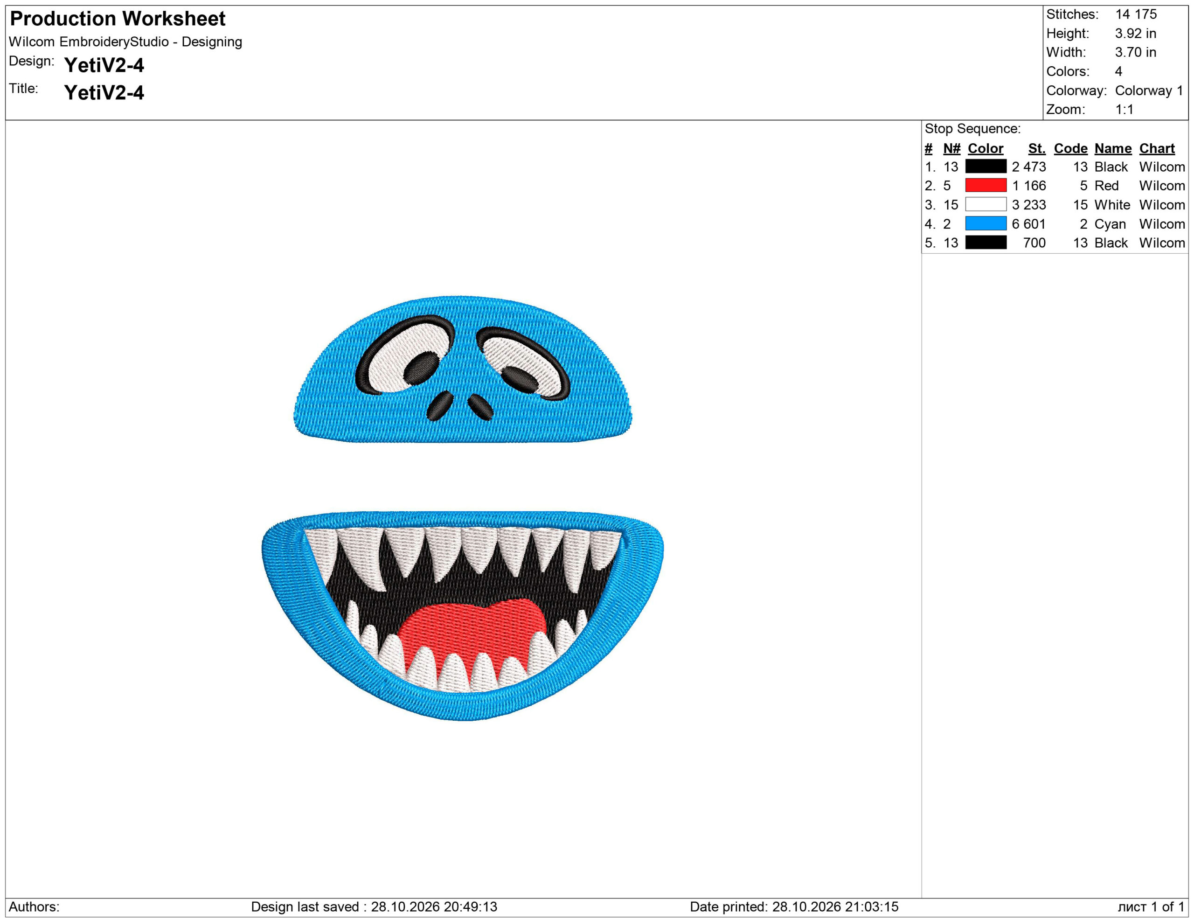1194x919 pixels.
Task: Click stitch count '700' in row 5
Action: [1034, 243]
